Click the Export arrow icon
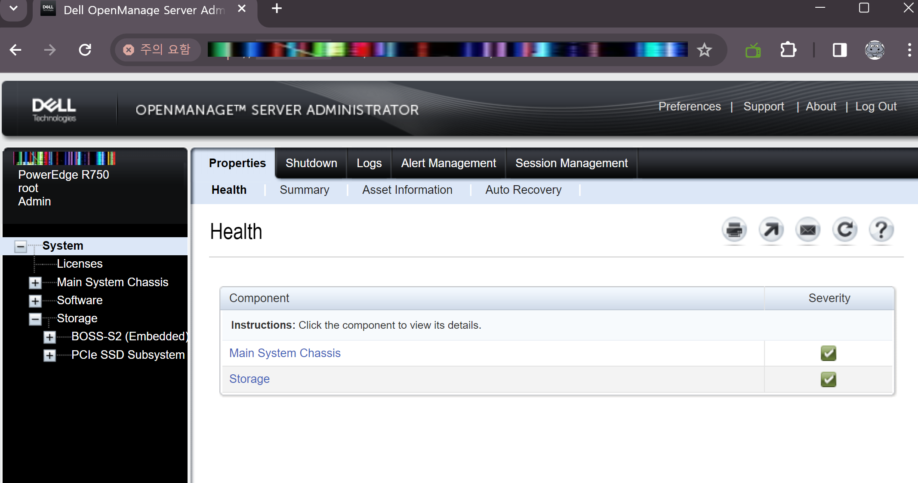This screenshot has width=918, height=483. click(x=771, y=230)
